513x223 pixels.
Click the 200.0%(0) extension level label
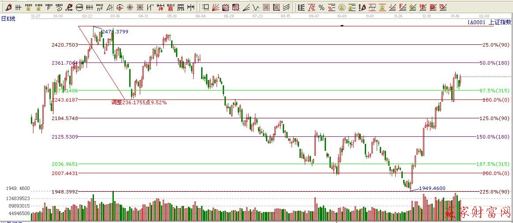[494, 173]
